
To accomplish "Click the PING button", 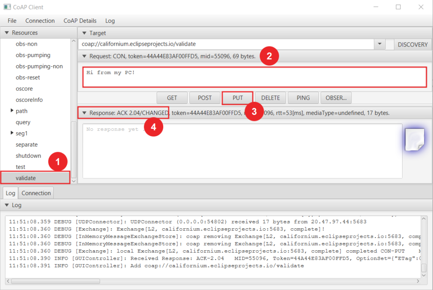I will 303,98.
